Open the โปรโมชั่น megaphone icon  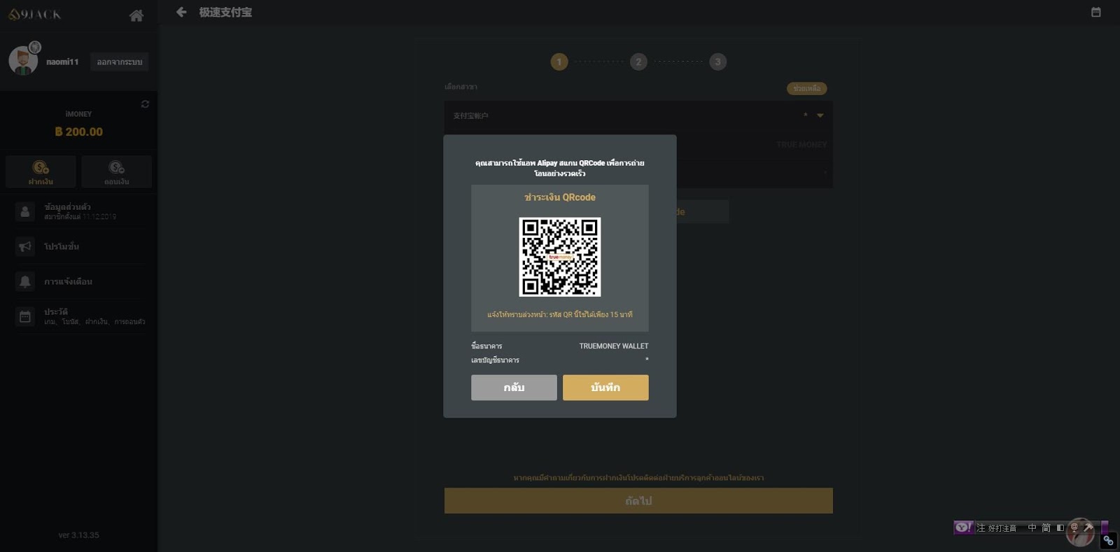(25, 246)
